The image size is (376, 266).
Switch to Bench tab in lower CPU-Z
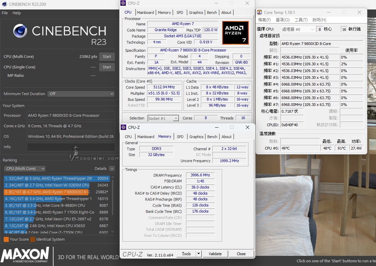coord(212,137)
